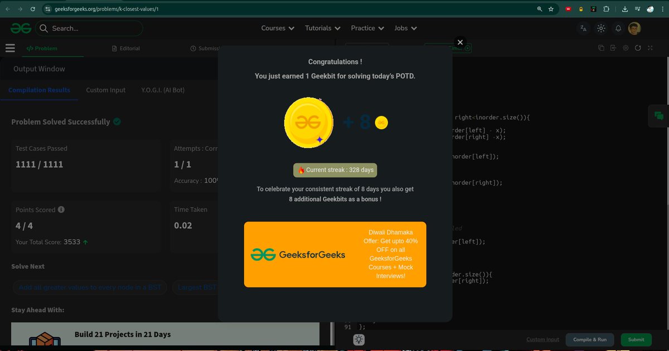Image resolution: width=669 pixels, height=351 pixels.
Task: Open the browser downloads icon
Action: [624, 9]
